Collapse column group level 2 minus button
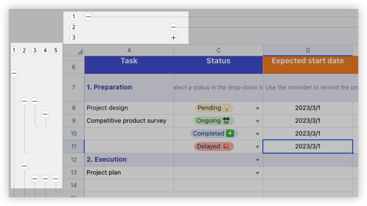The width and height of the screenshot is (367, 206). coord(174,27)
